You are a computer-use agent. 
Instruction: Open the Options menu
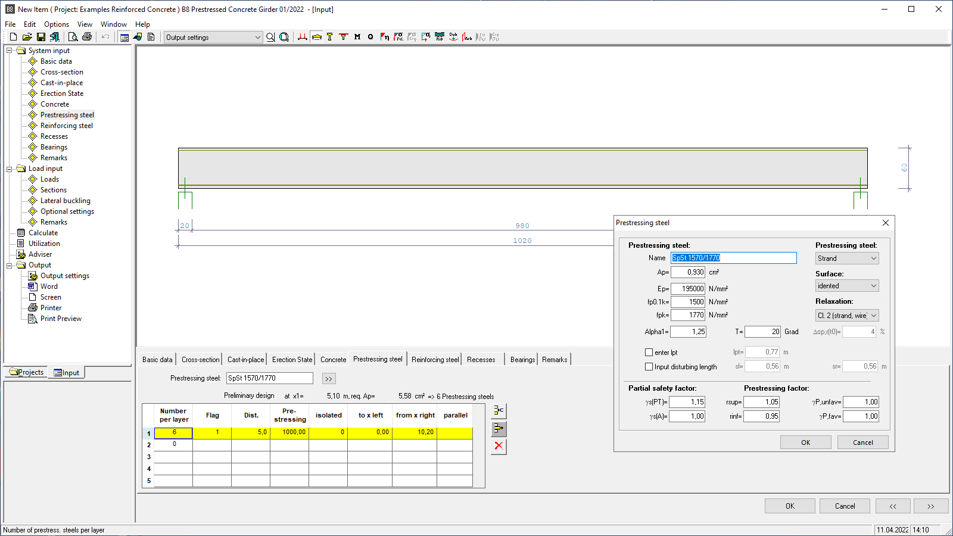(x=57, y=24)
